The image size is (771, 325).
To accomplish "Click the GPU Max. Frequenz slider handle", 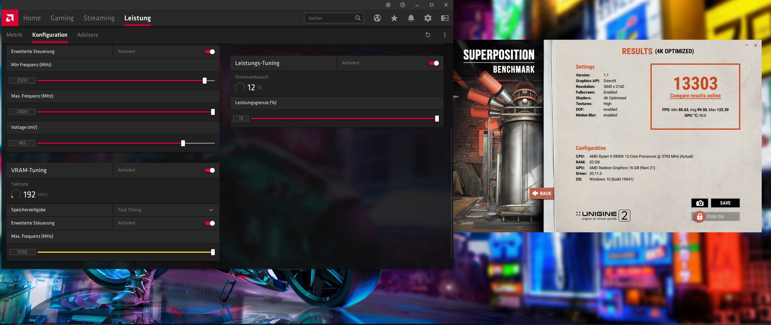I will click(213, 112).
